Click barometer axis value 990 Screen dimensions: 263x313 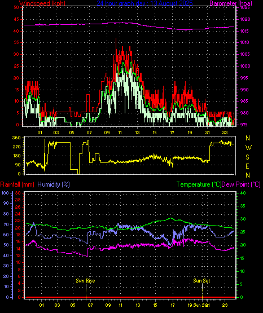(244, 90)
